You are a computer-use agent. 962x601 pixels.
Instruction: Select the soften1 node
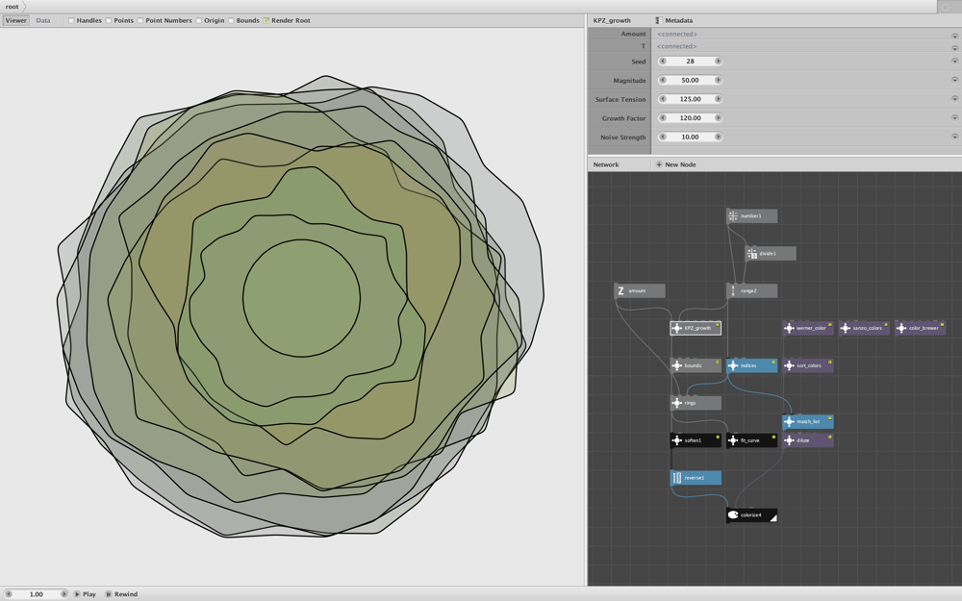[x=696, y=440]
